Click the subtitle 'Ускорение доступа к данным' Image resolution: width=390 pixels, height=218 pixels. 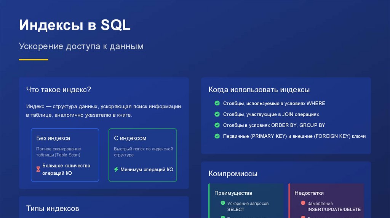[81, 46]
